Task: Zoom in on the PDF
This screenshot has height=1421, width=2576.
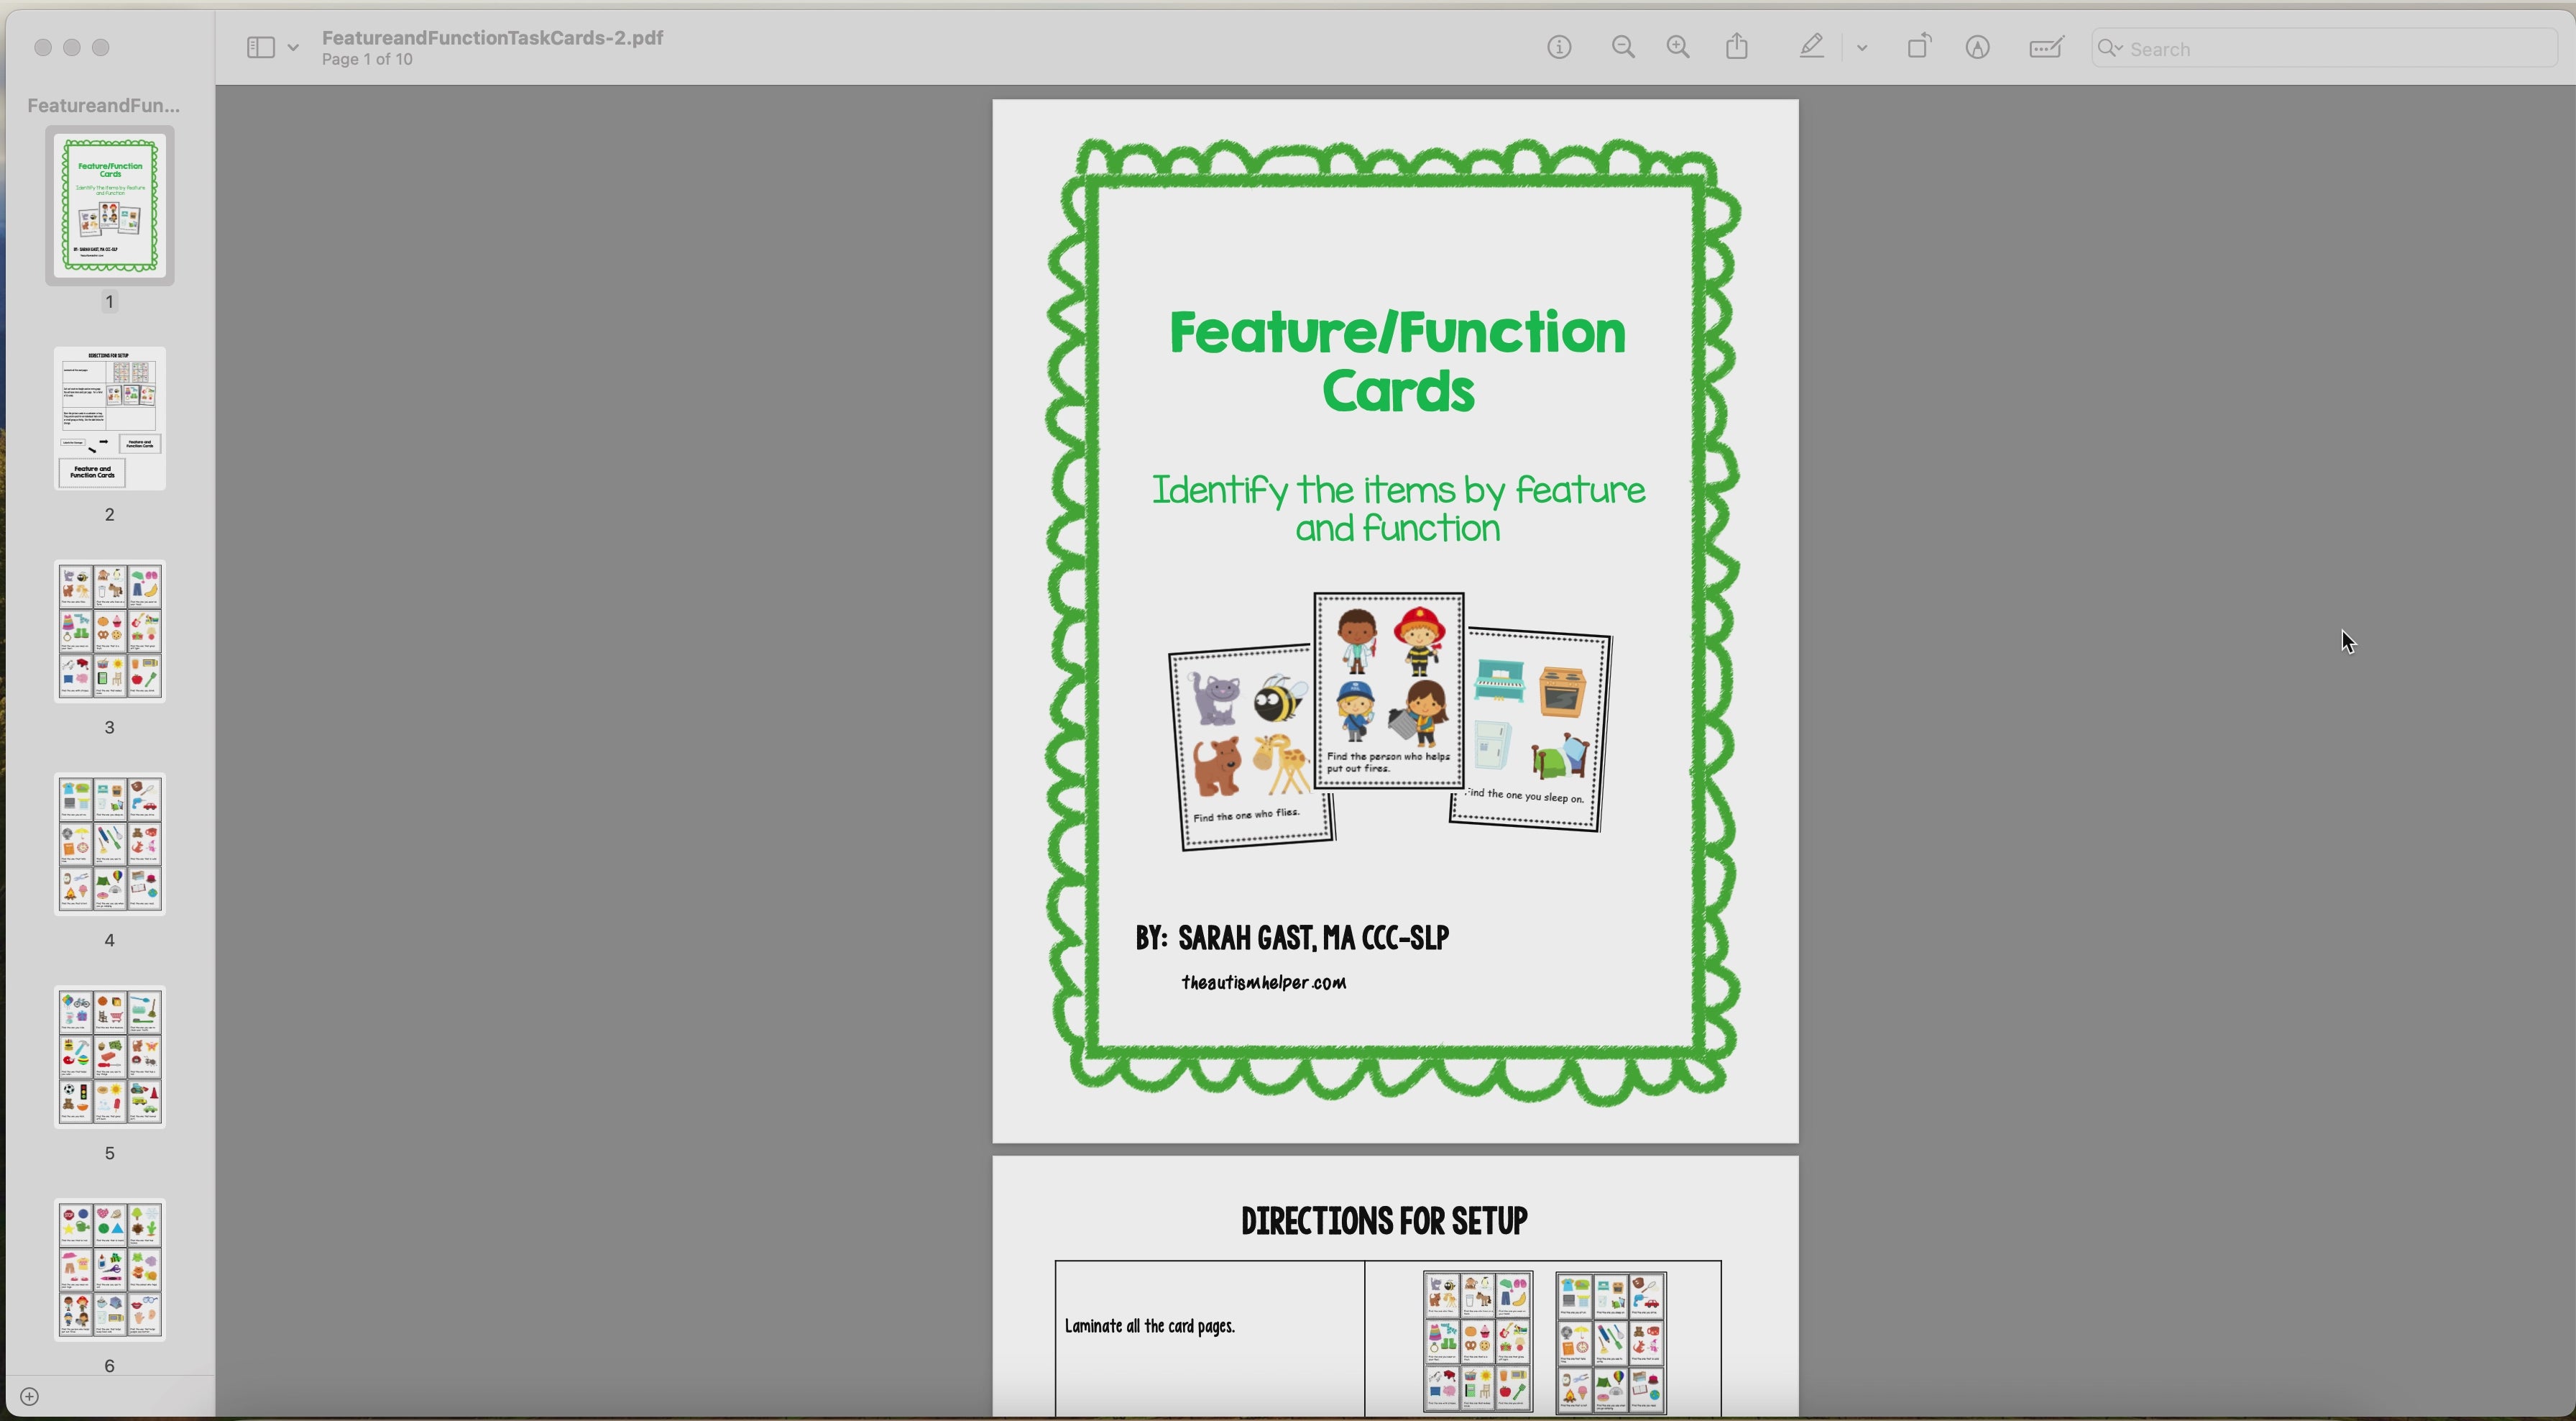Action: 1678,46
